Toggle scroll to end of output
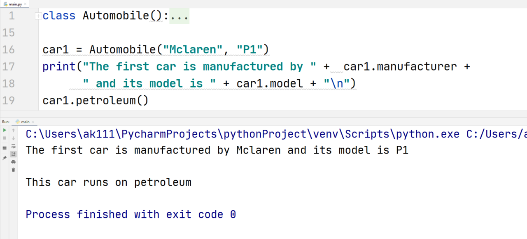Image resolution: width=527 pixels, height=239 pixels. [x=13, y=154]
